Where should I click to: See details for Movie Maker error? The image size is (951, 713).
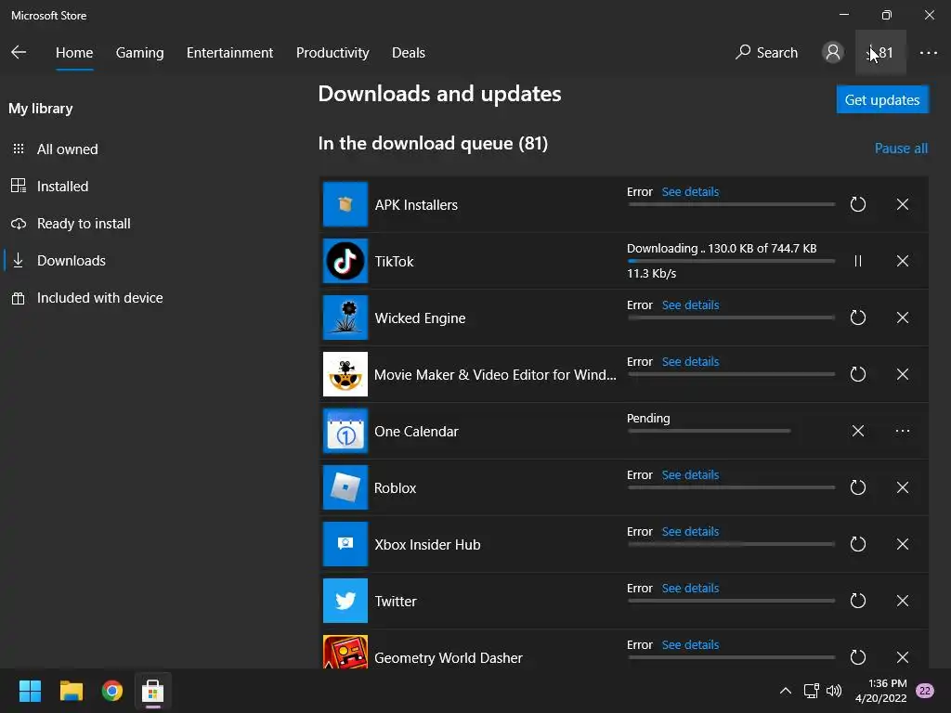pyautogui.click(x=690, y=361)
